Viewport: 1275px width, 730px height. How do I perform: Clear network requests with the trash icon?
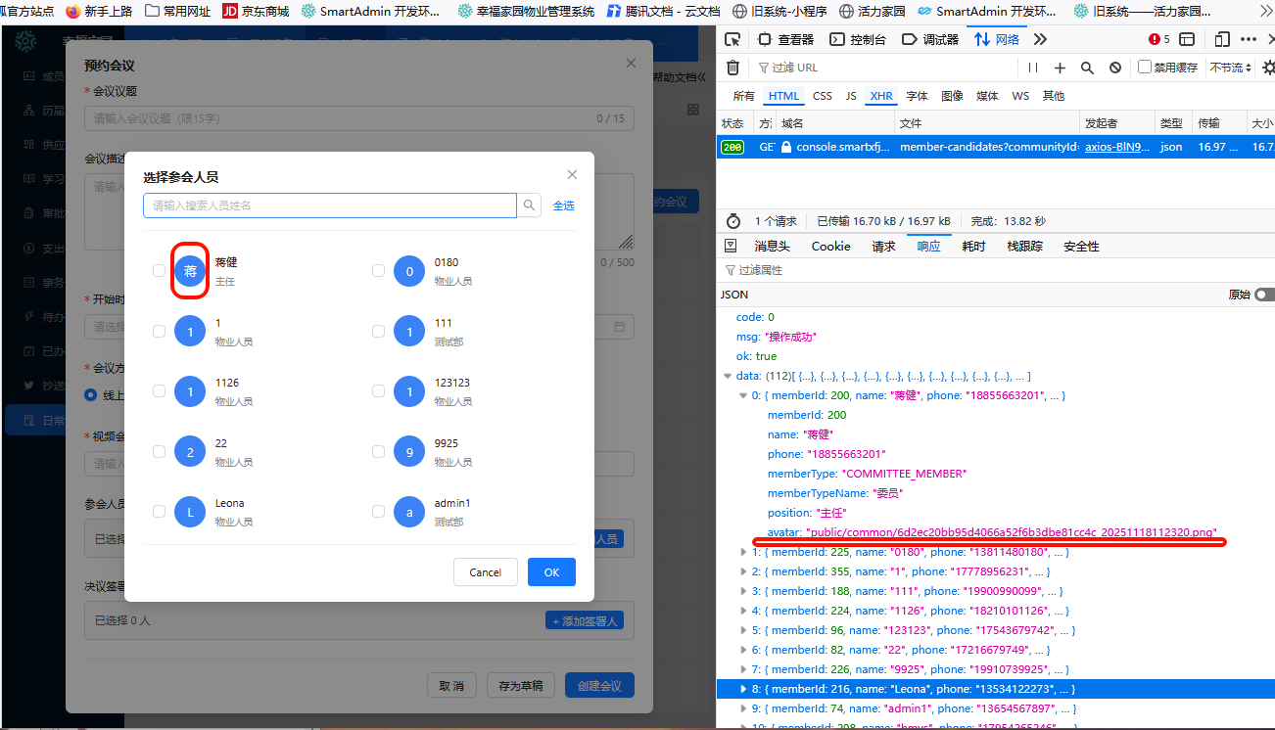coord(732,68)
